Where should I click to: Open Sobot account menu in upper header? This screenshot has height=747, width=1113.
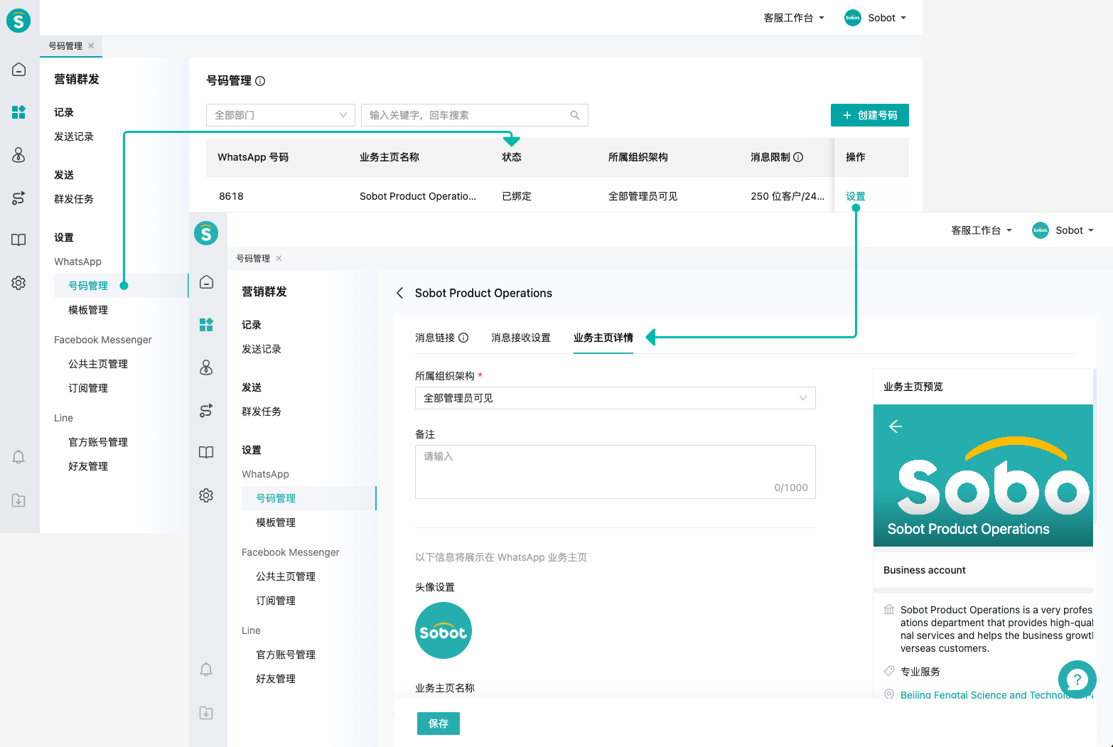tap(876, 18)
